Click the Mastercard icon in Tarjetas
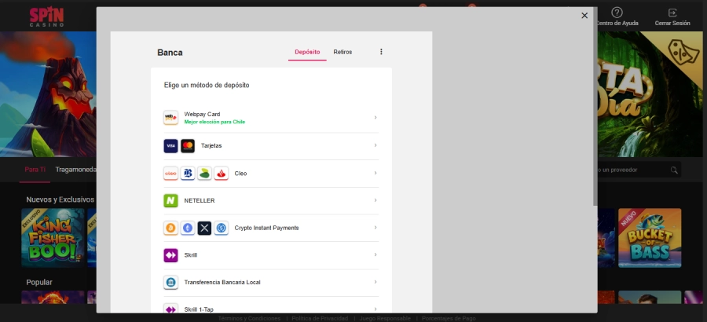Screen dimensions: 707x322 [188, 146]
